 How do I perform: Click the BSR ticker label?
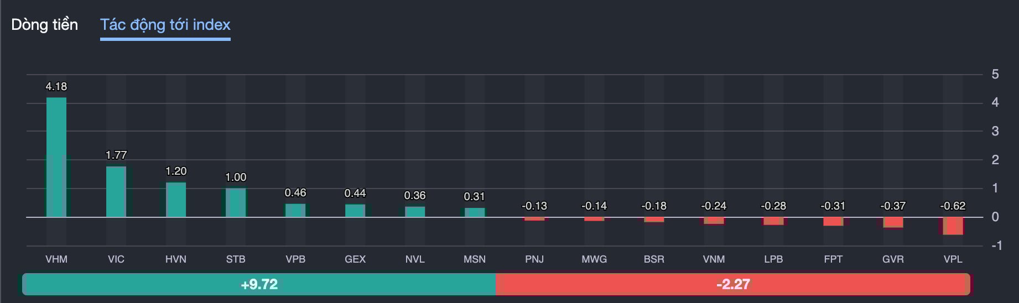(x=654, y=259)
